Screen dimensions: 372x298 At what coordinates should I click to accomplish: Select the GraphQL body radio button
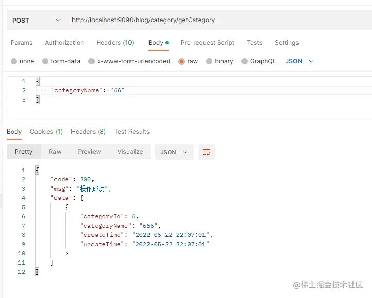(245, 61)
